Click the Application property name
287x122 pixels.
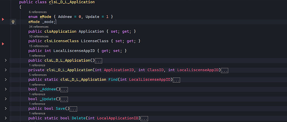(91, 32)
